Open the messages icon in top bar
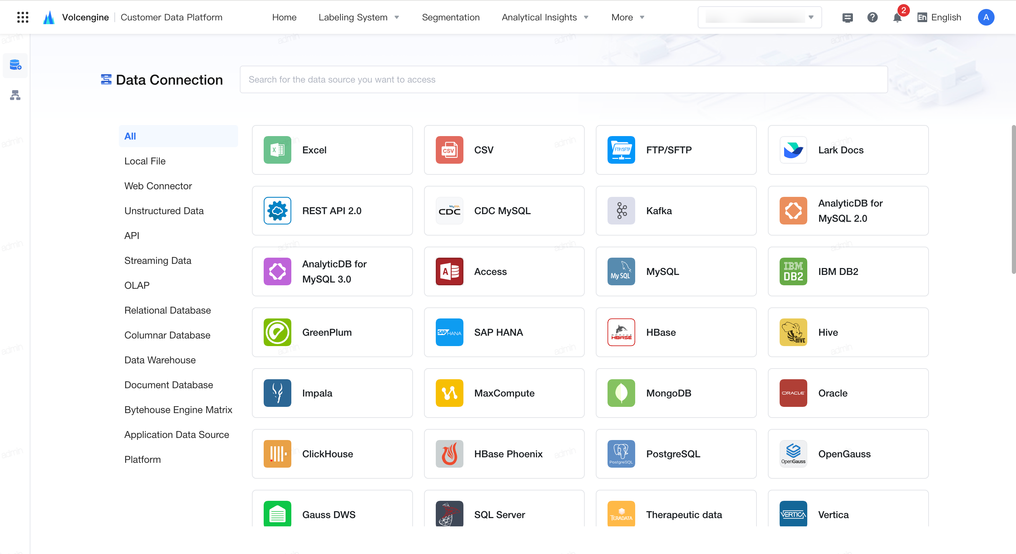 pyautogui.click(x=847, y=17)
